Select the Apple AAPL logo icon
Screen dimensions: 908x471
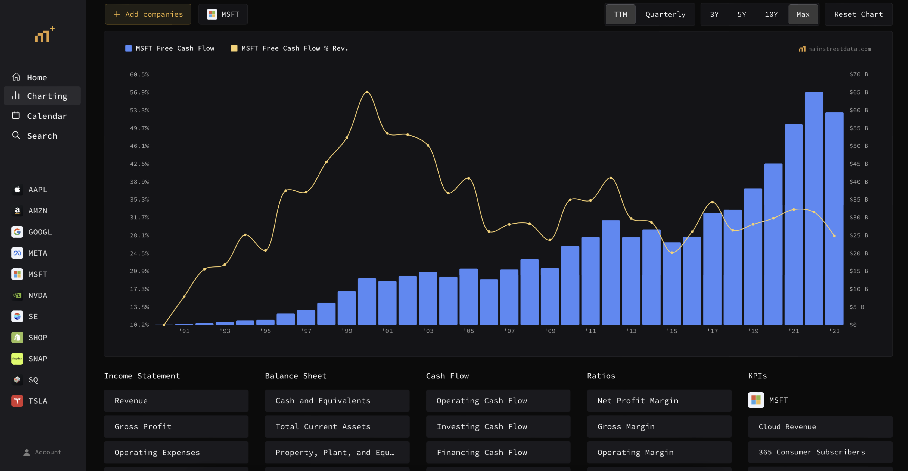[17, 190]
